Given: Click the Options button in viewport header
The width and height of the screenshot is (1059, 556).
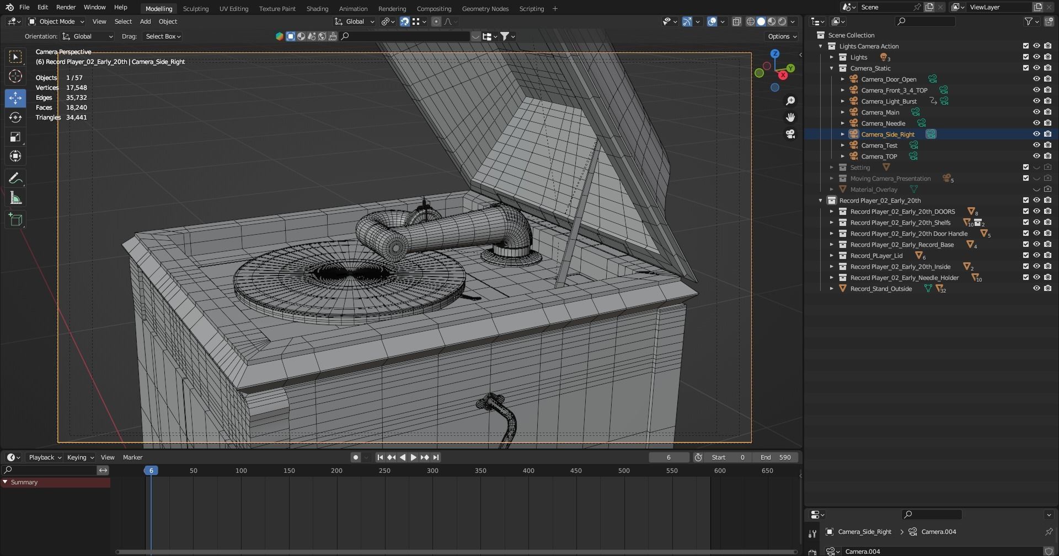Looking at the screenshot, I should (x=782, y=36).
